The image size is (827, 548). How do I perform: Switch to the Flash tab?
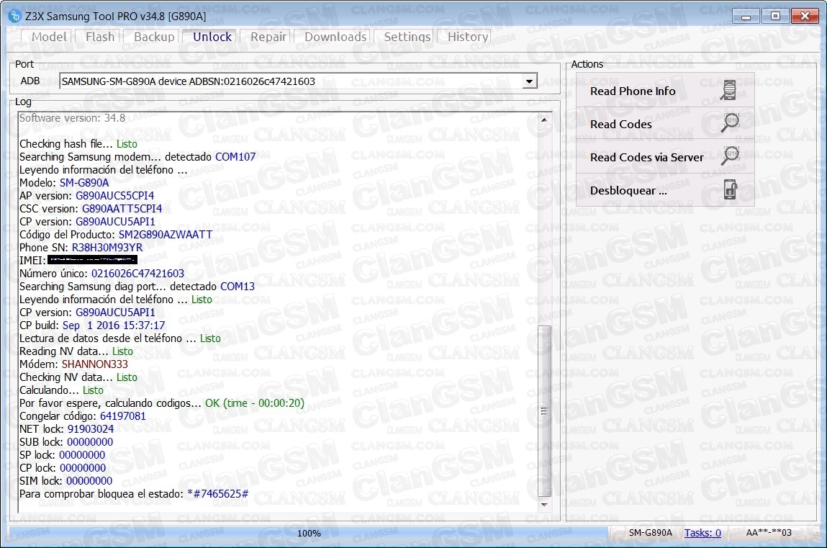(x=100, y=37)
